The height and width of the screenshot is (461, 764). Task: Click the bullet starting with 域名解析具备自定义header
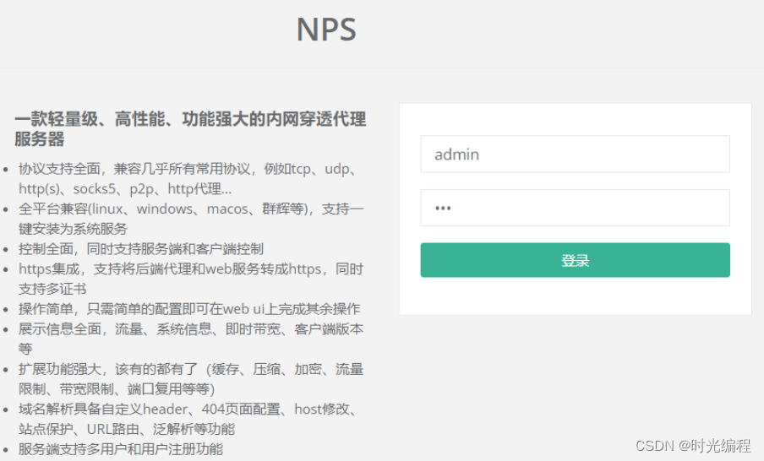tap(189, 419)
